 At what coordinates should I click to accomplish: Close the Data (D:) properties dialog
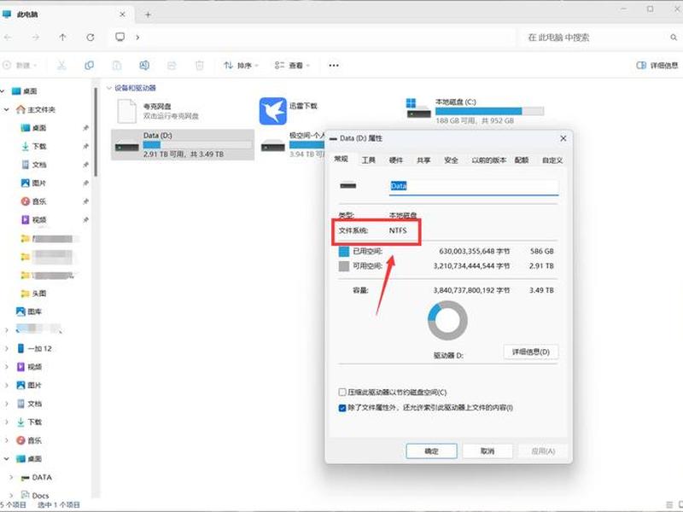(x=563, y=138)
